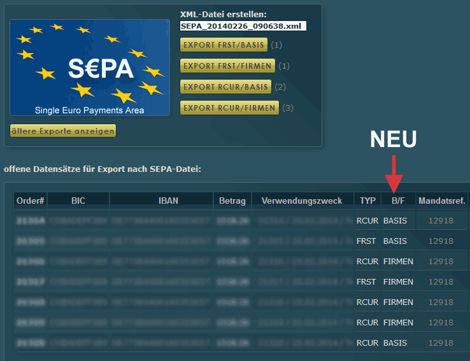Viewport: 470px width, 361px height.
Task: Start the EXPORT RCUR/BASIS export
Action: [225, 87]
